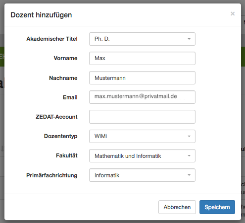The image size is (245, 223).
Task: Click the arrow next to Mathematik und Informatik
Action: tap(189, 156)
